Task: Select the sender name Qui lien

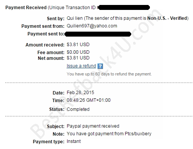Action: tap(75, 18)
